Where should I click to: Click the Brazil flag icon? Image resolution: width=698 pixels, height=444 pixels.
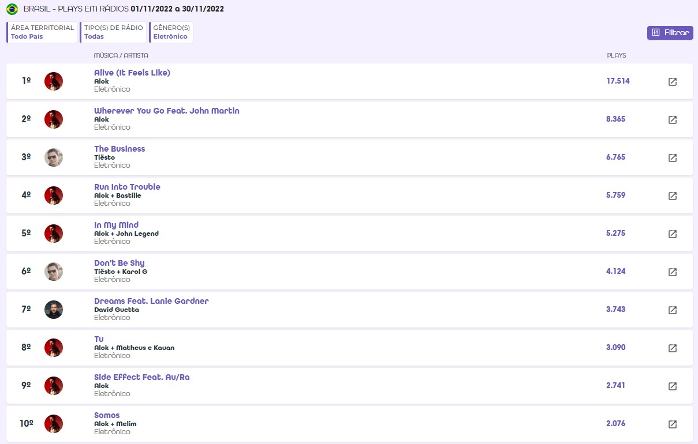(12, 9)
